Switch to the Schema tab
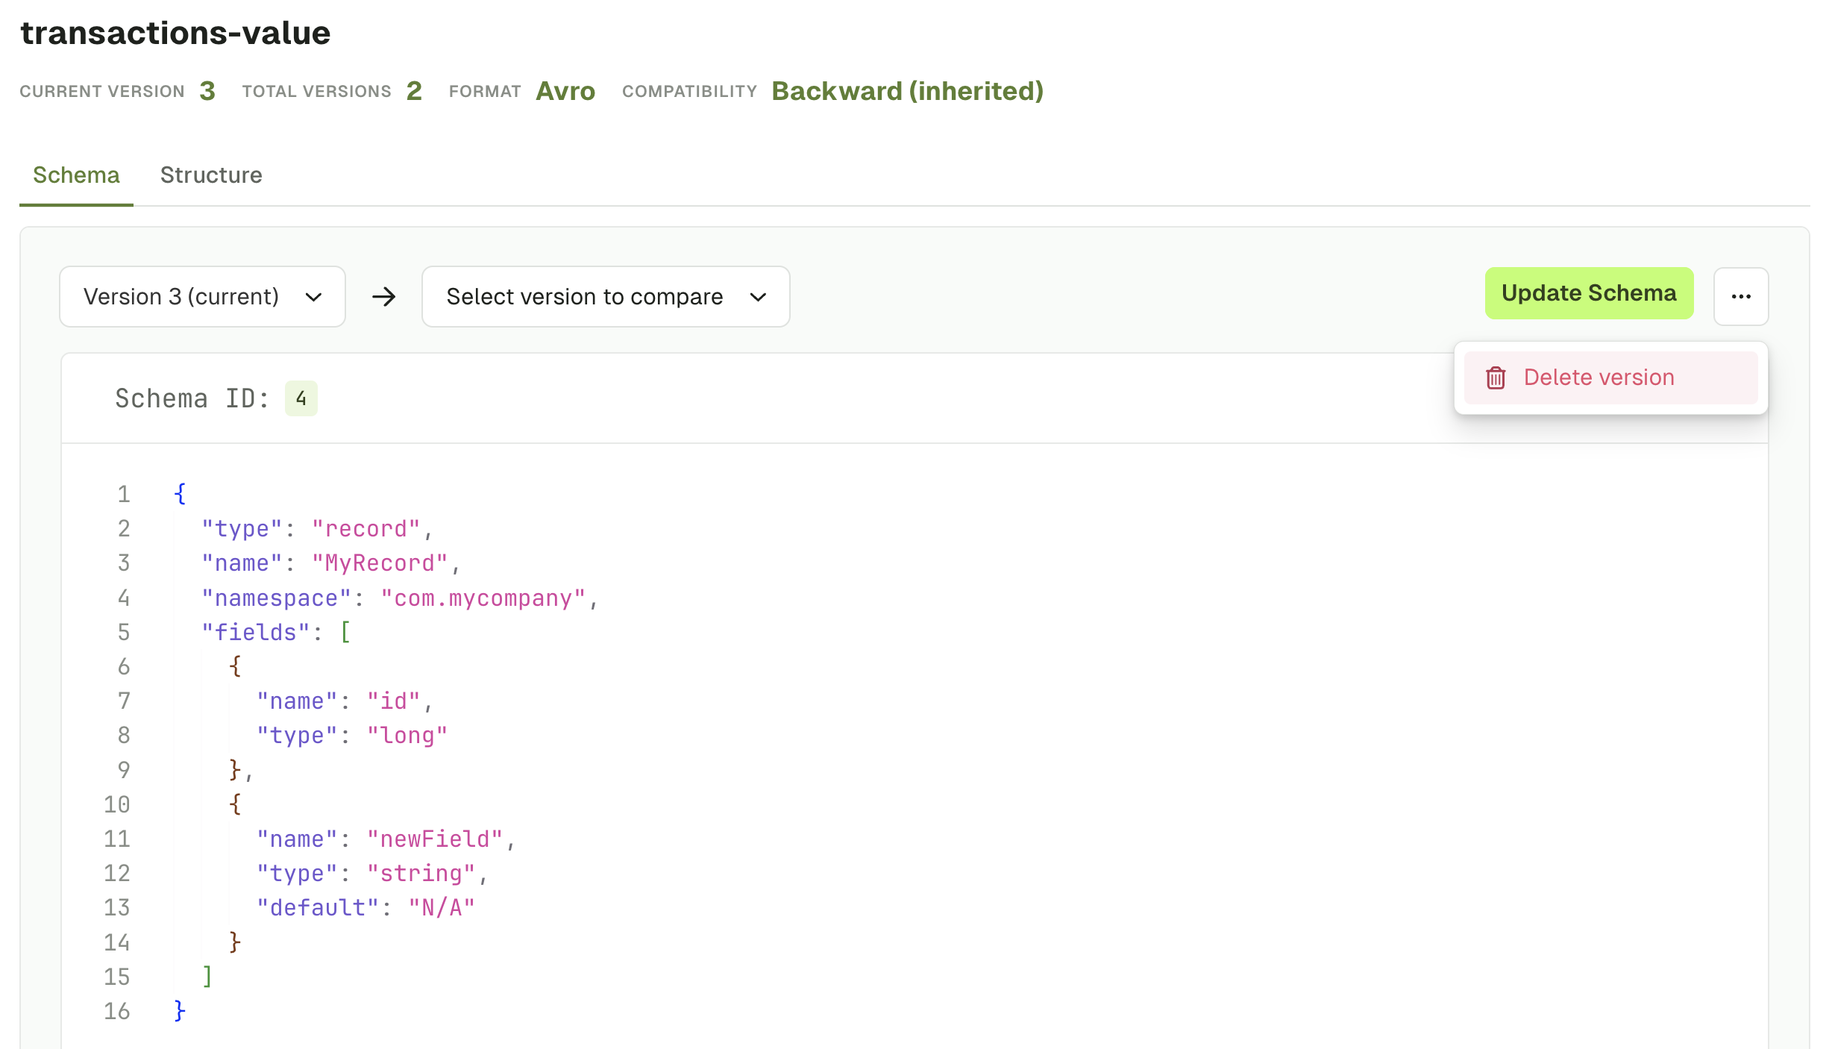The height and width of the screenshot is (1049, 1832). click(76, 175)
